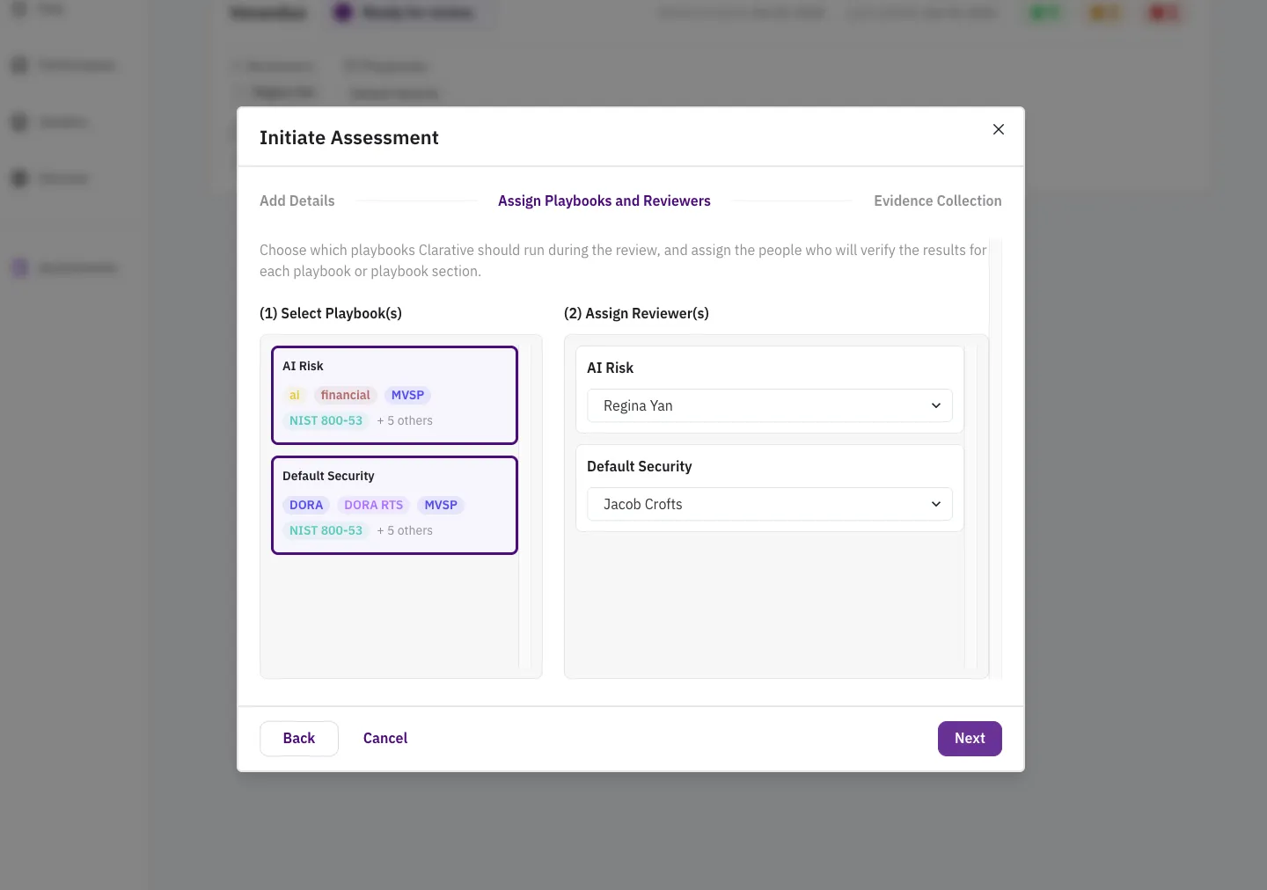Jump to the Evidence Collection step
The height and width of the screenshot is (890, 1267).
(x=937, y=201)
